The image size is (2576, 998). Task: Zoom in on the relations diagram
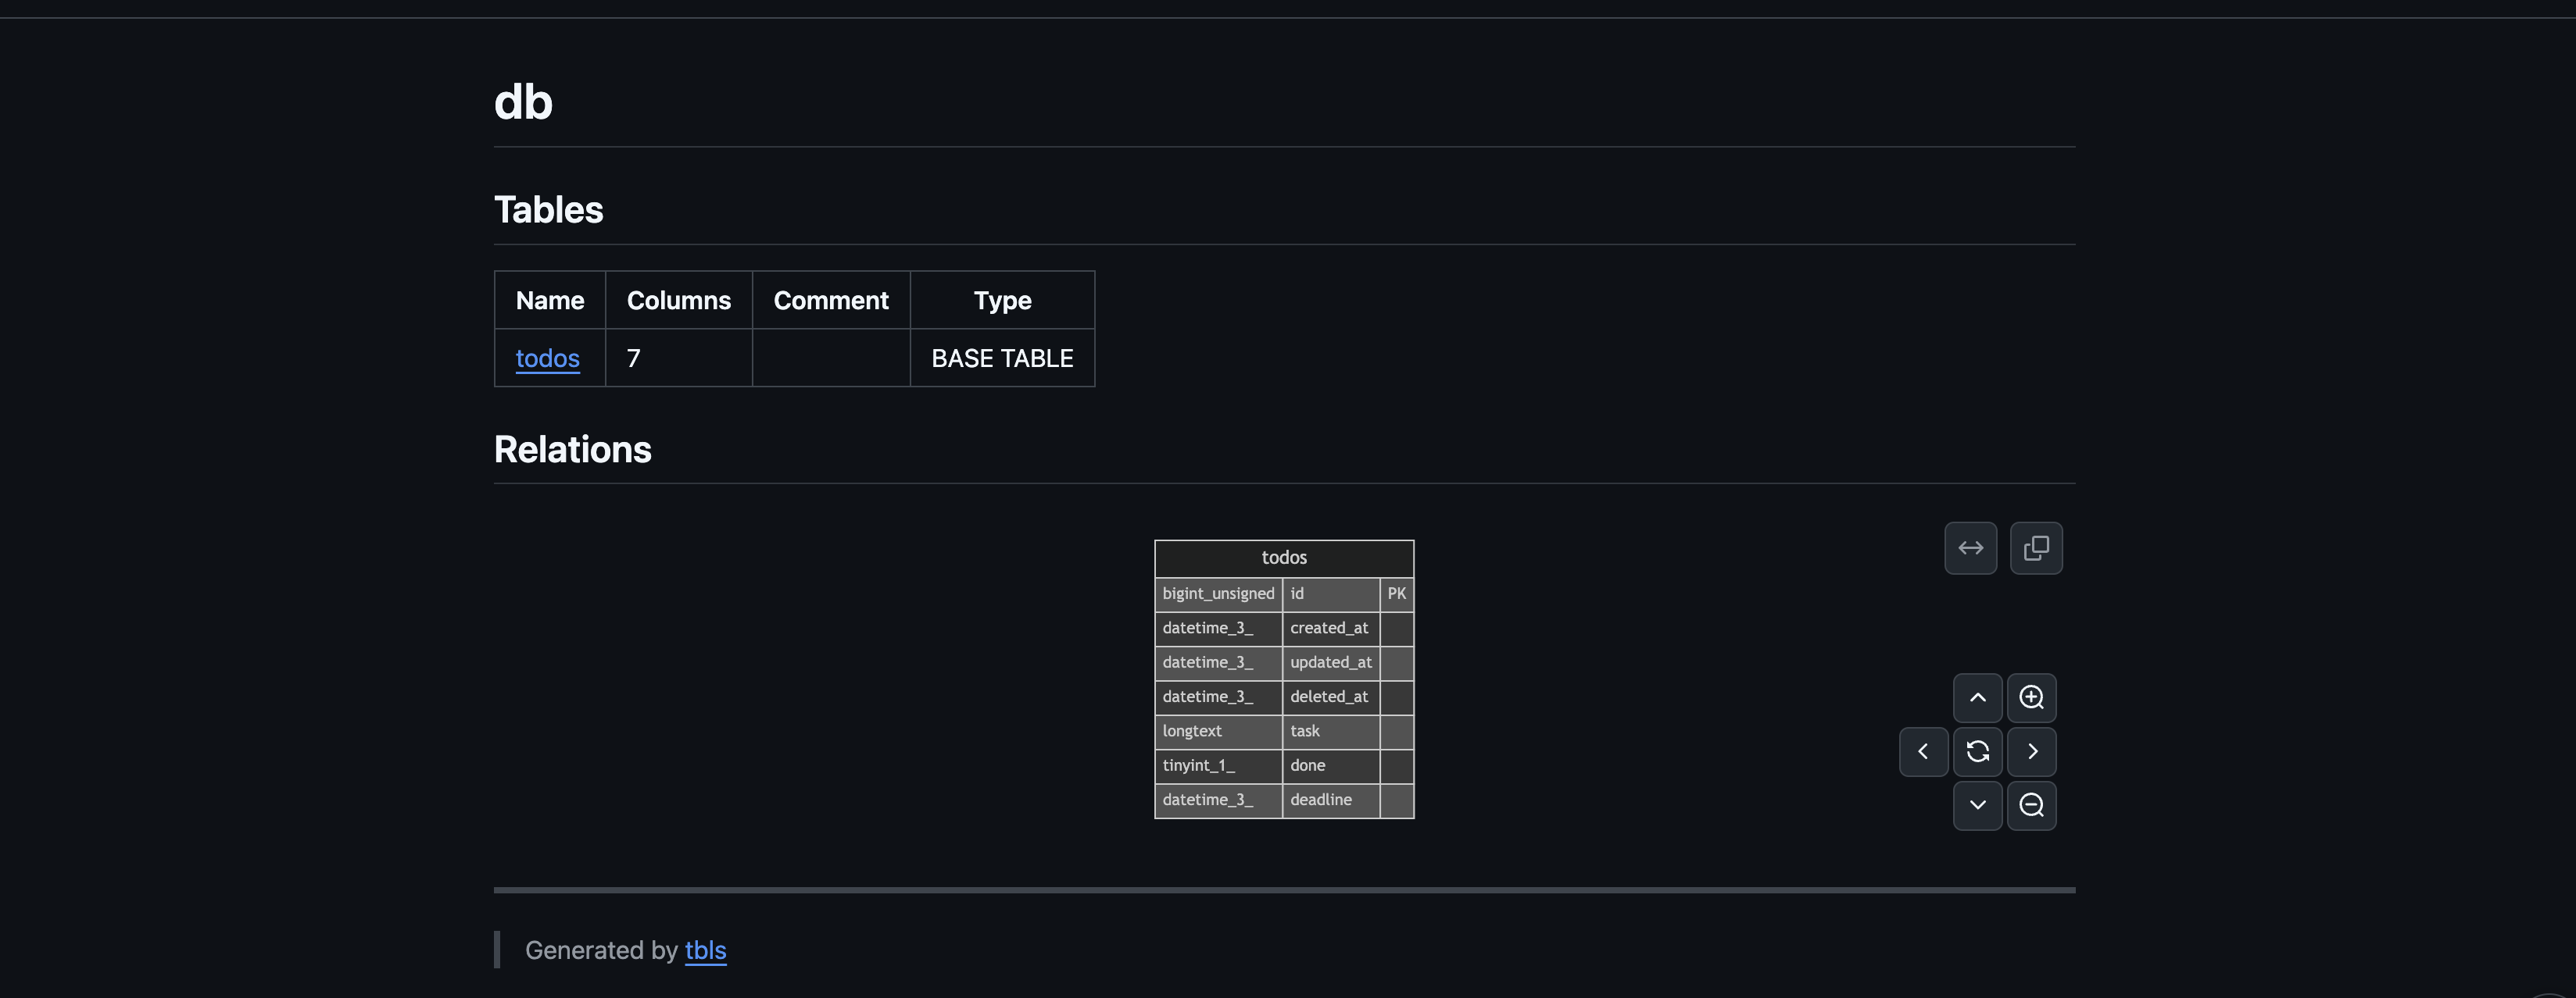pos(2031,697)
